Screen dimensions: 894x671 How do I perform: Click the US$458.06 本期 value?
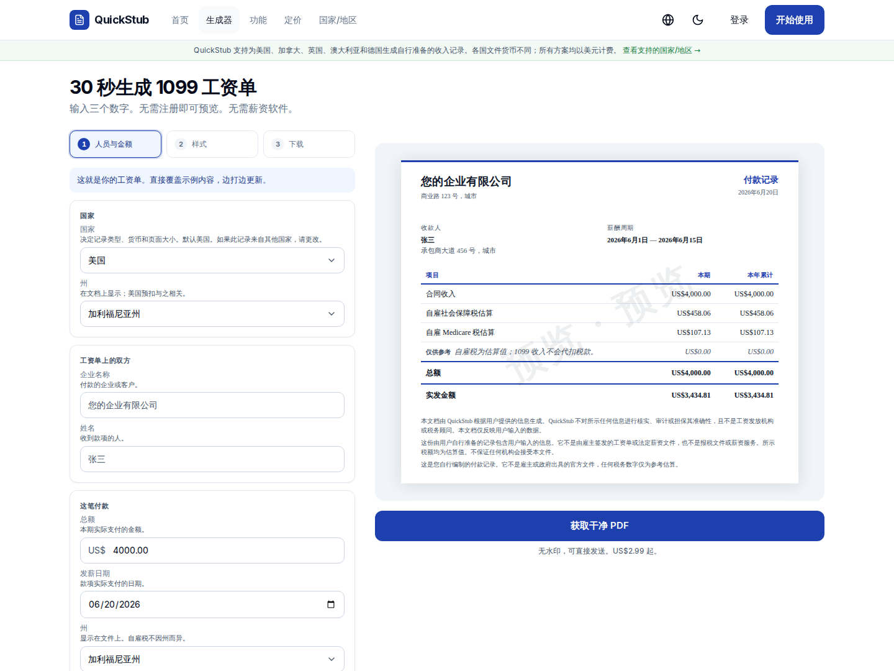[694, 313]
